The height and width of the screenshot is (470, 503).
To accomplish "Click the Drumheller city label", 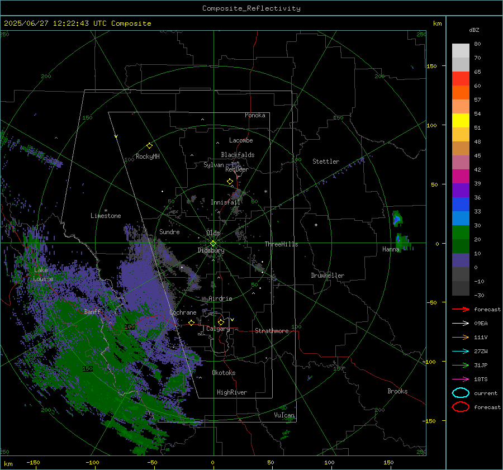I will (x=328, y=276).
